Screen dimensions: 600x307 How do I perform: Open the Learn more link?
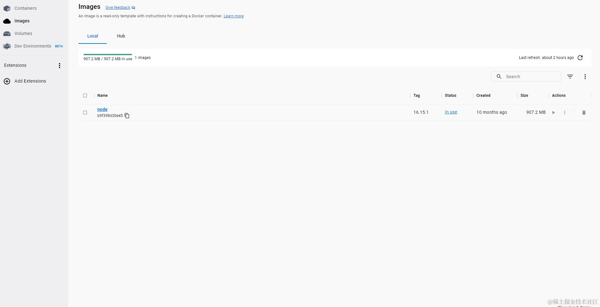tap(234, 16)
